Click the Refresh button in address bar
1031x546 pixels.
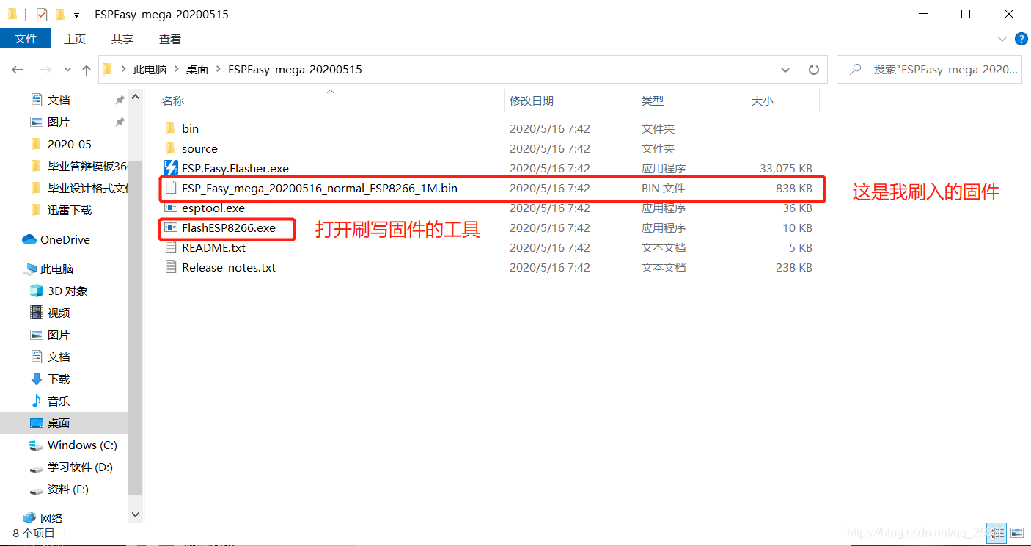813,70
